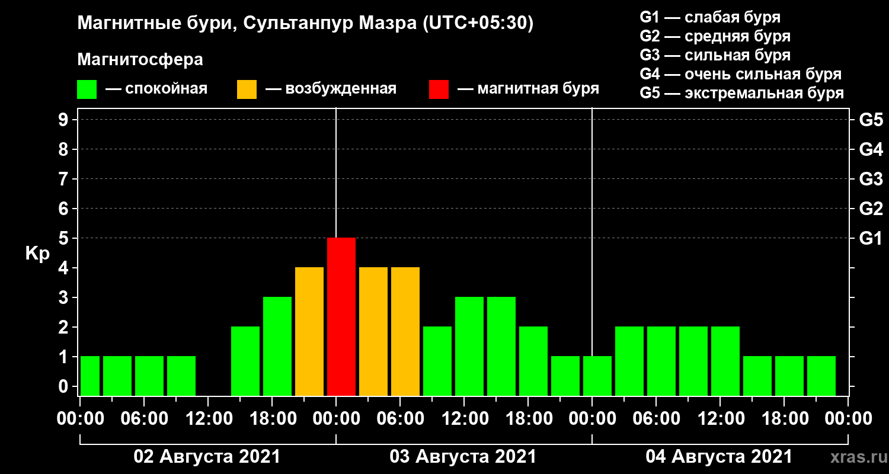Click the 'G5 — экстремальная буря' line

(x=742, y=93)
